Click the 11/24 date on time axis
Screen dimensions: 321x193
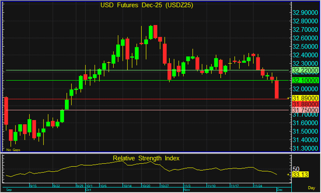click(x=257, y=186)
